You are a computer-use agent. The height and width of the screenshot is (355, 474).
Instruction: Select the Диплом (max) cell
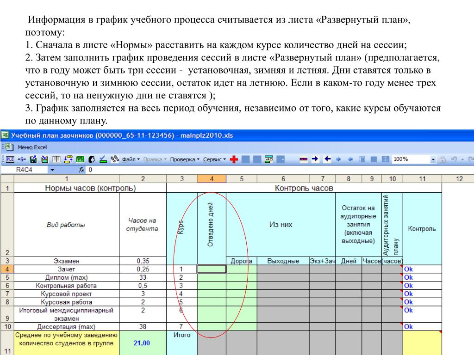(67, 277)
